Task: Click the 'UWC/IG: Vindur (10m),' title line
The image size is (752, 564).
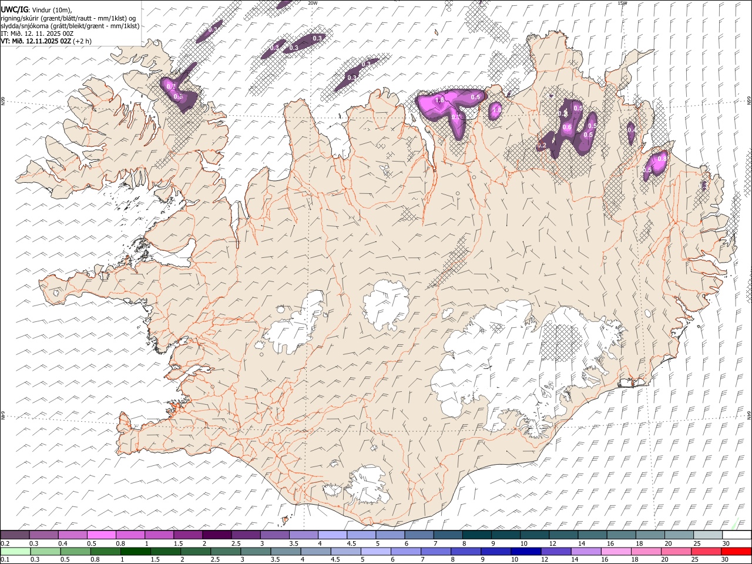Action: [36, 10]
